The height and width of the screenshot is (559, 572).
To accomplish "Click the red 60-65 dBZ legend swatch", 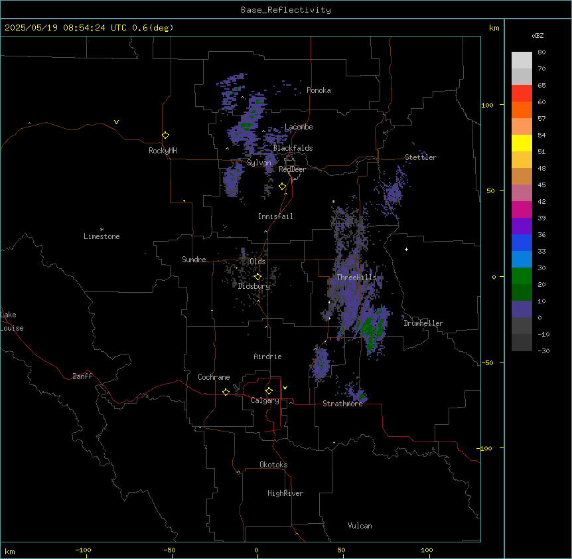I will coord(522,94).
